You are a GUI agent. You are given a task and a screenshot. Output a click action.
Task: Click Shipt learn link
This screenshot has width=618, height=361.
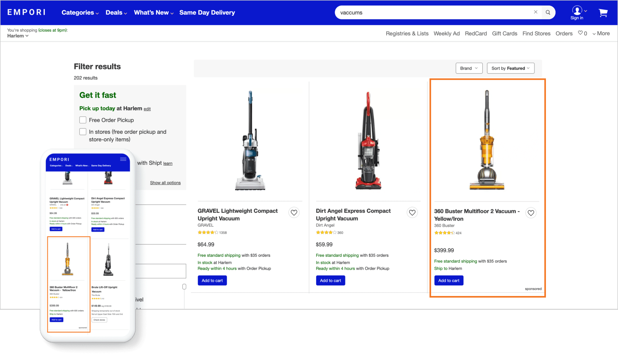point(168,163)
